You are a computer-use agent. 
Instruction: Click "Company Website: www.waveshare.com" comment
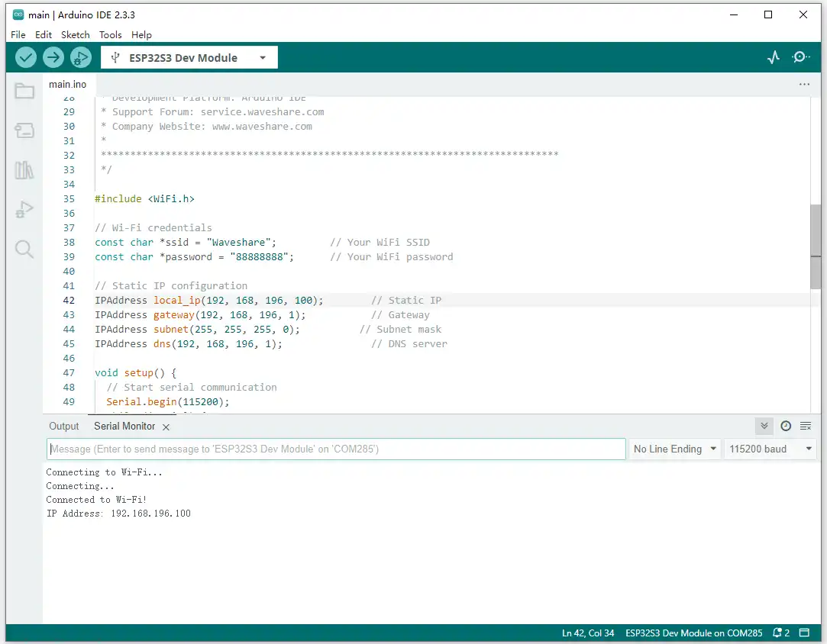pyautogui.click(x=212, y=127)
